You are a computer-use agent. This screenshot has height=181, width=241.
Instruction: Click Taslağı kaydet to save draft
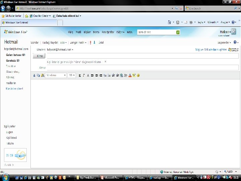(50, 43)
